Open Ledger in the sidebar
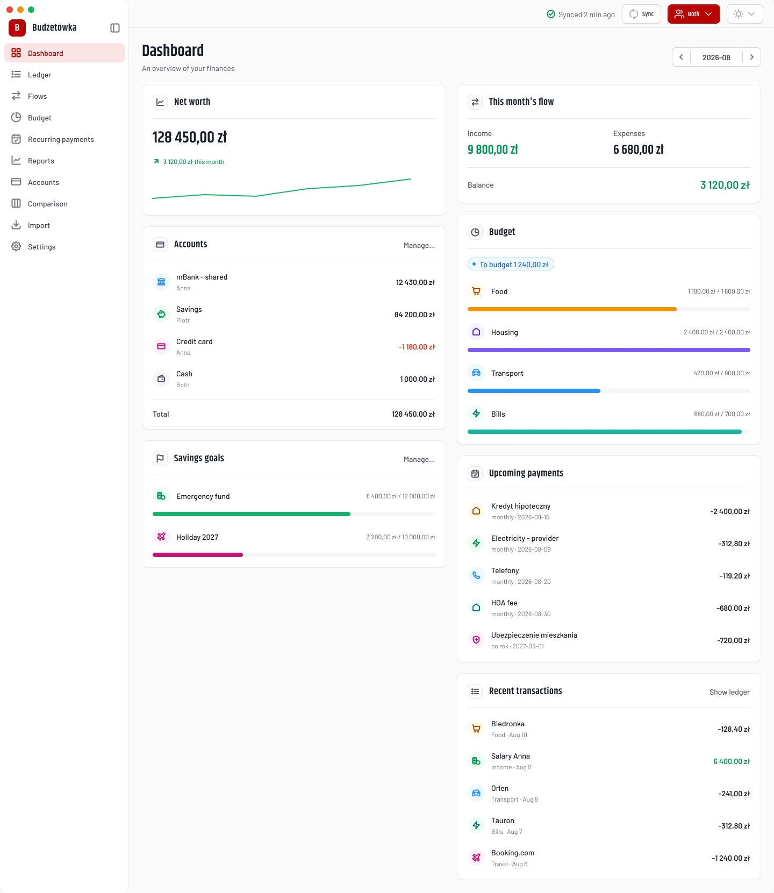The width and height of the screenshot is (774, 893). tap(64, 75)
